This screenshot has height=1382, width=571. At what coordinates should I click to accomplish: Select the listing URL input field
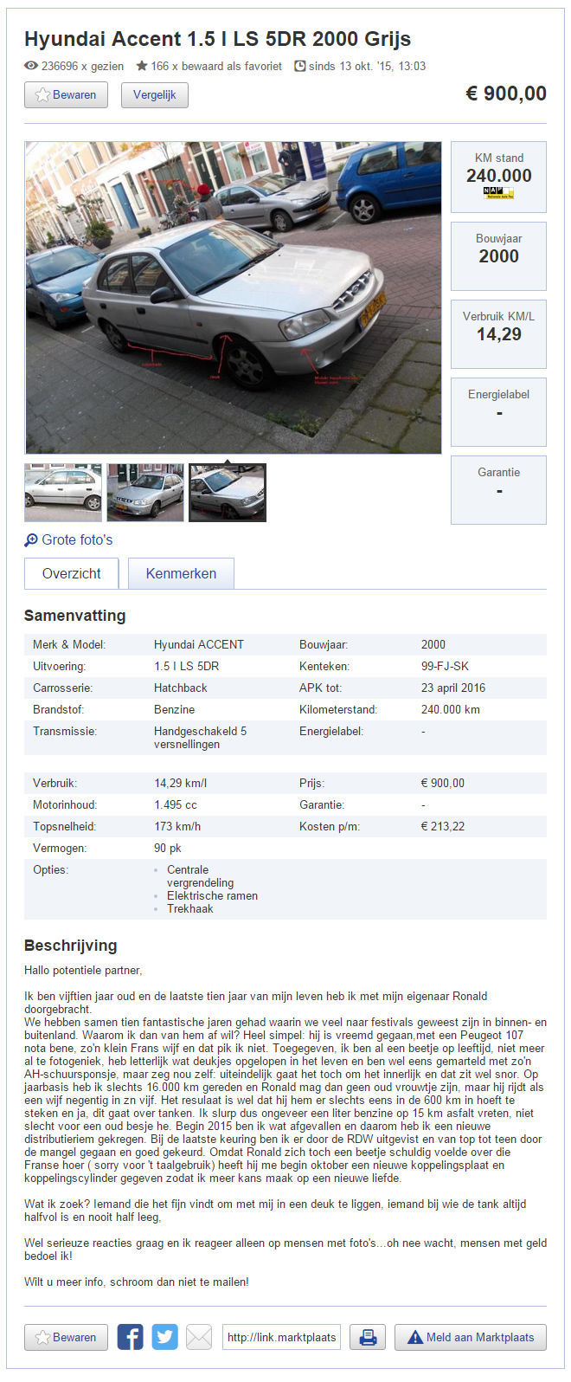(281, 1337)
